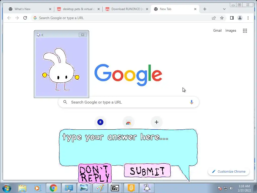Switch to the bunny app in taskbar
The height and width of the screenshot is (193, 257).
tap(147, 188)
